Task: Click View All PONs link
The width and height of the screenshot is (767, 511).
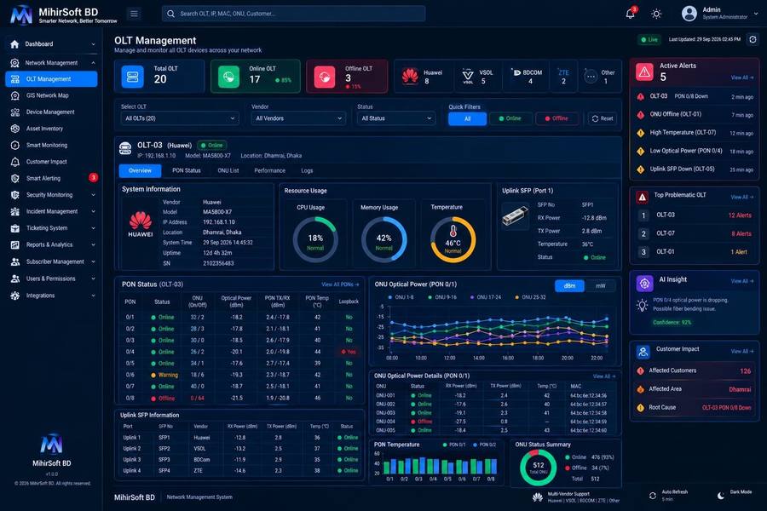Action: pyautogui.click(x=340, y=284)
